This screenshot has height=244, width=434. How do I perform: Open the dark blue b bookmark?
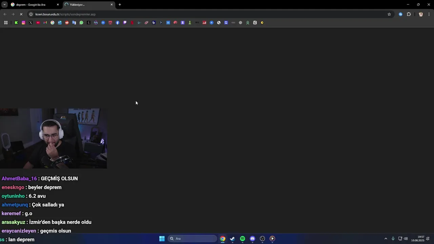click(154, 23)
